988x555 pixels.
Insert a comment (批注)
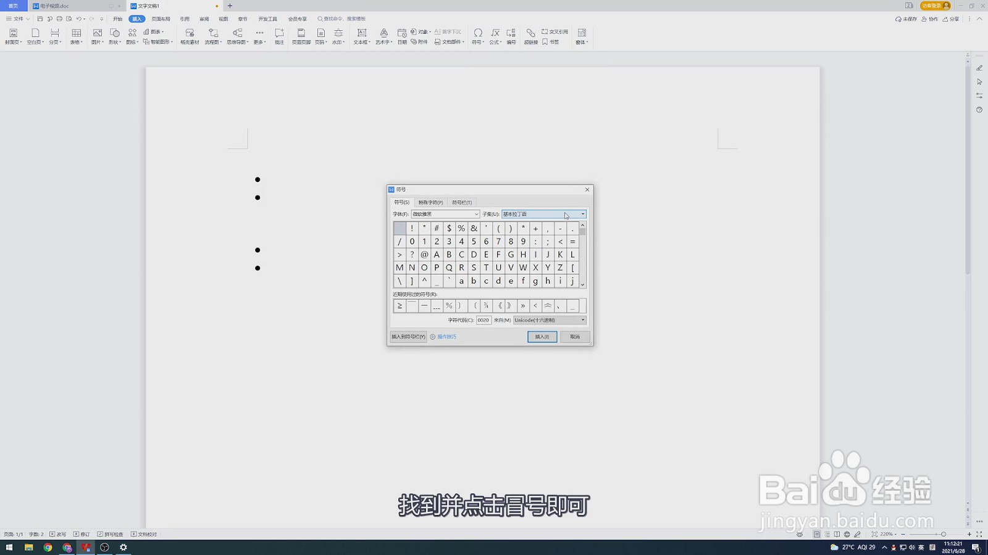click(x=279, y=36)
